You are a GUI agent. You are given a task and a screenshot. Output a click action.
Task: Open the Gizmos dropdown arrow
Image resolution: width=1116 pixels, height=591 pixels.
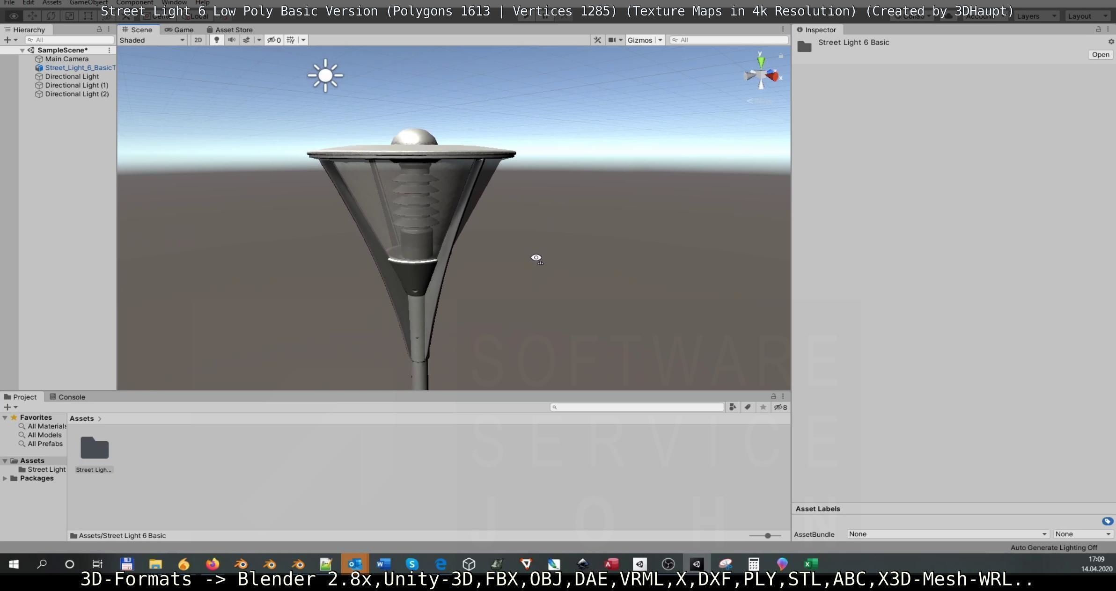660,40
